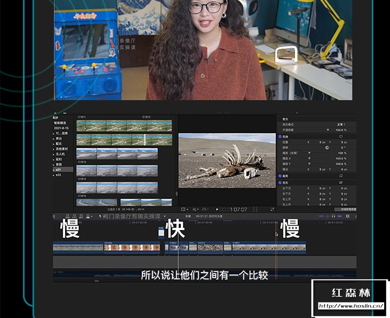Toggle the solo headphones icon

pyautogui.click(x=333, y=216)
